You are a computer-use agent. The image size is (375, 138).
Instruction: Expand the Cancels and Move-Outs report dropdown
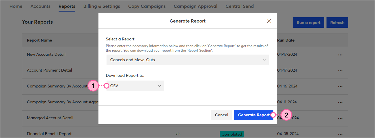point(188,60)
